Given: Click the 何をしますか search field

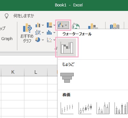Looking at the screenshot, I should click(x=24, y=16).
